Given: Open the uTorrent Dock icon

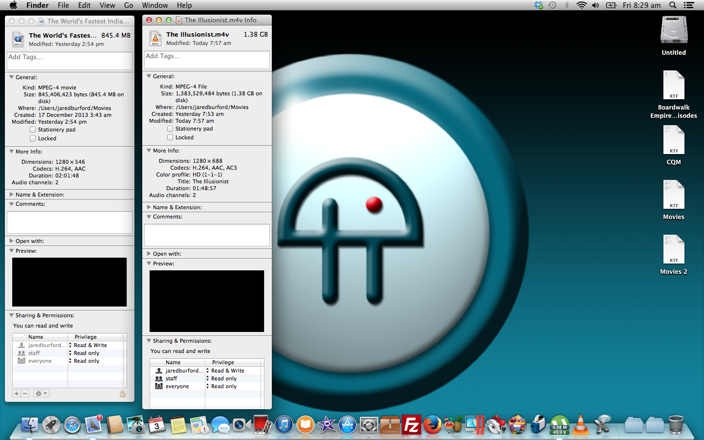Looking at the screenshot, I should point(559,424).
